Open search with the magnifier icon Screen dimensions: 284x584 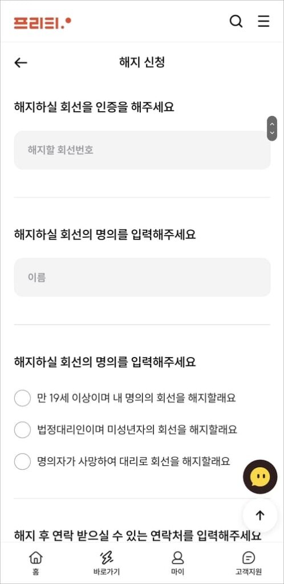pyautogui.click(x=236, y=21)
